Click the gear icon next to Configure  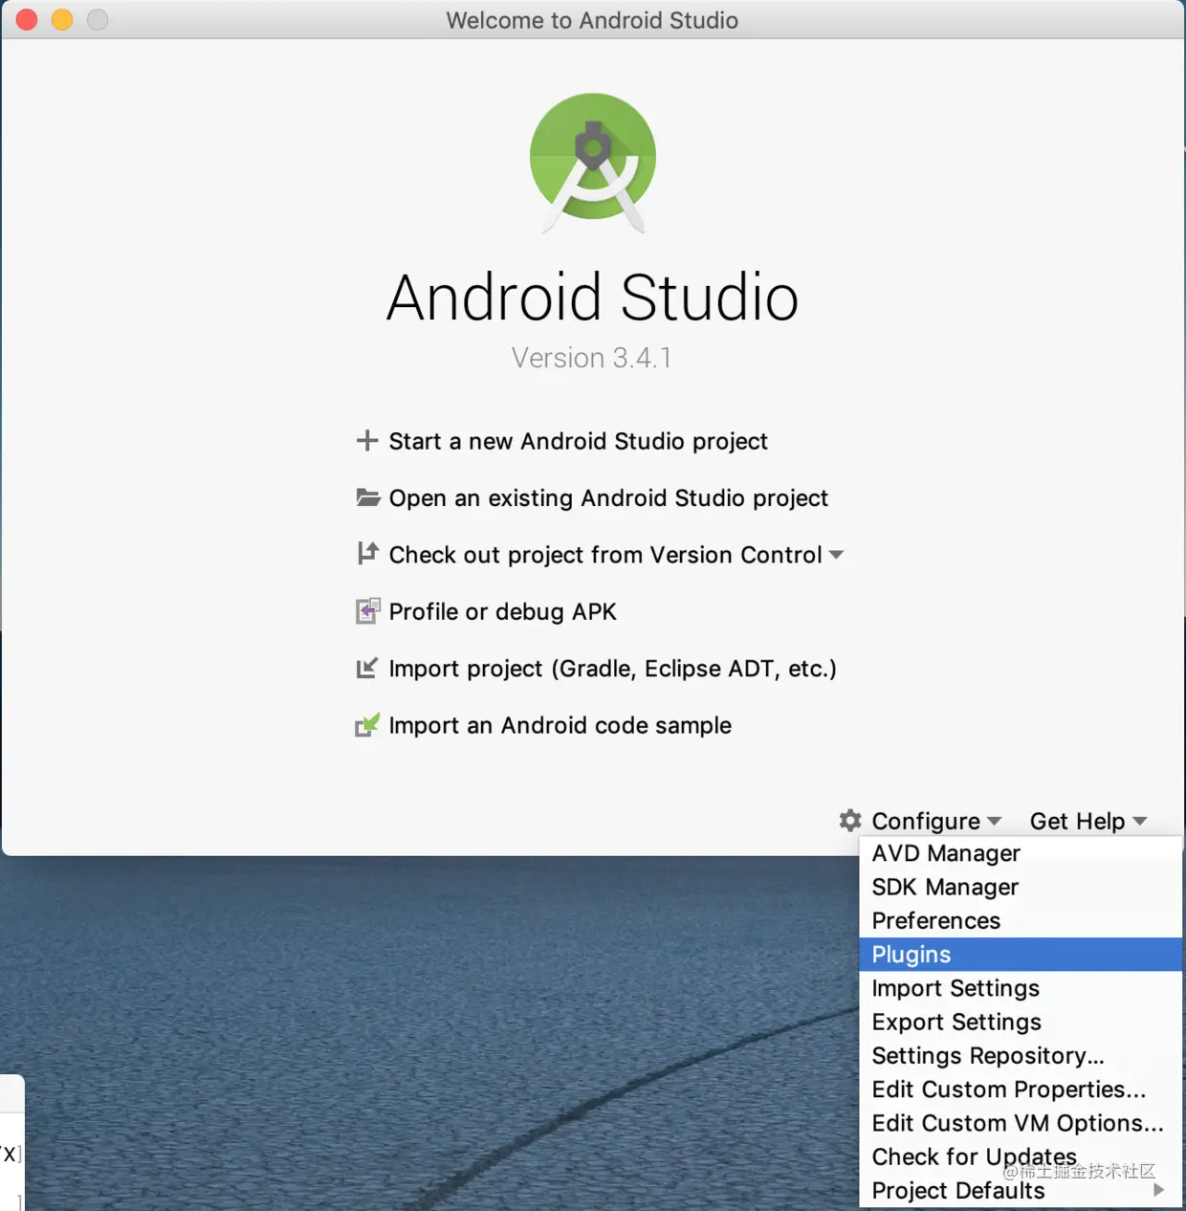(x=849, y=821)
